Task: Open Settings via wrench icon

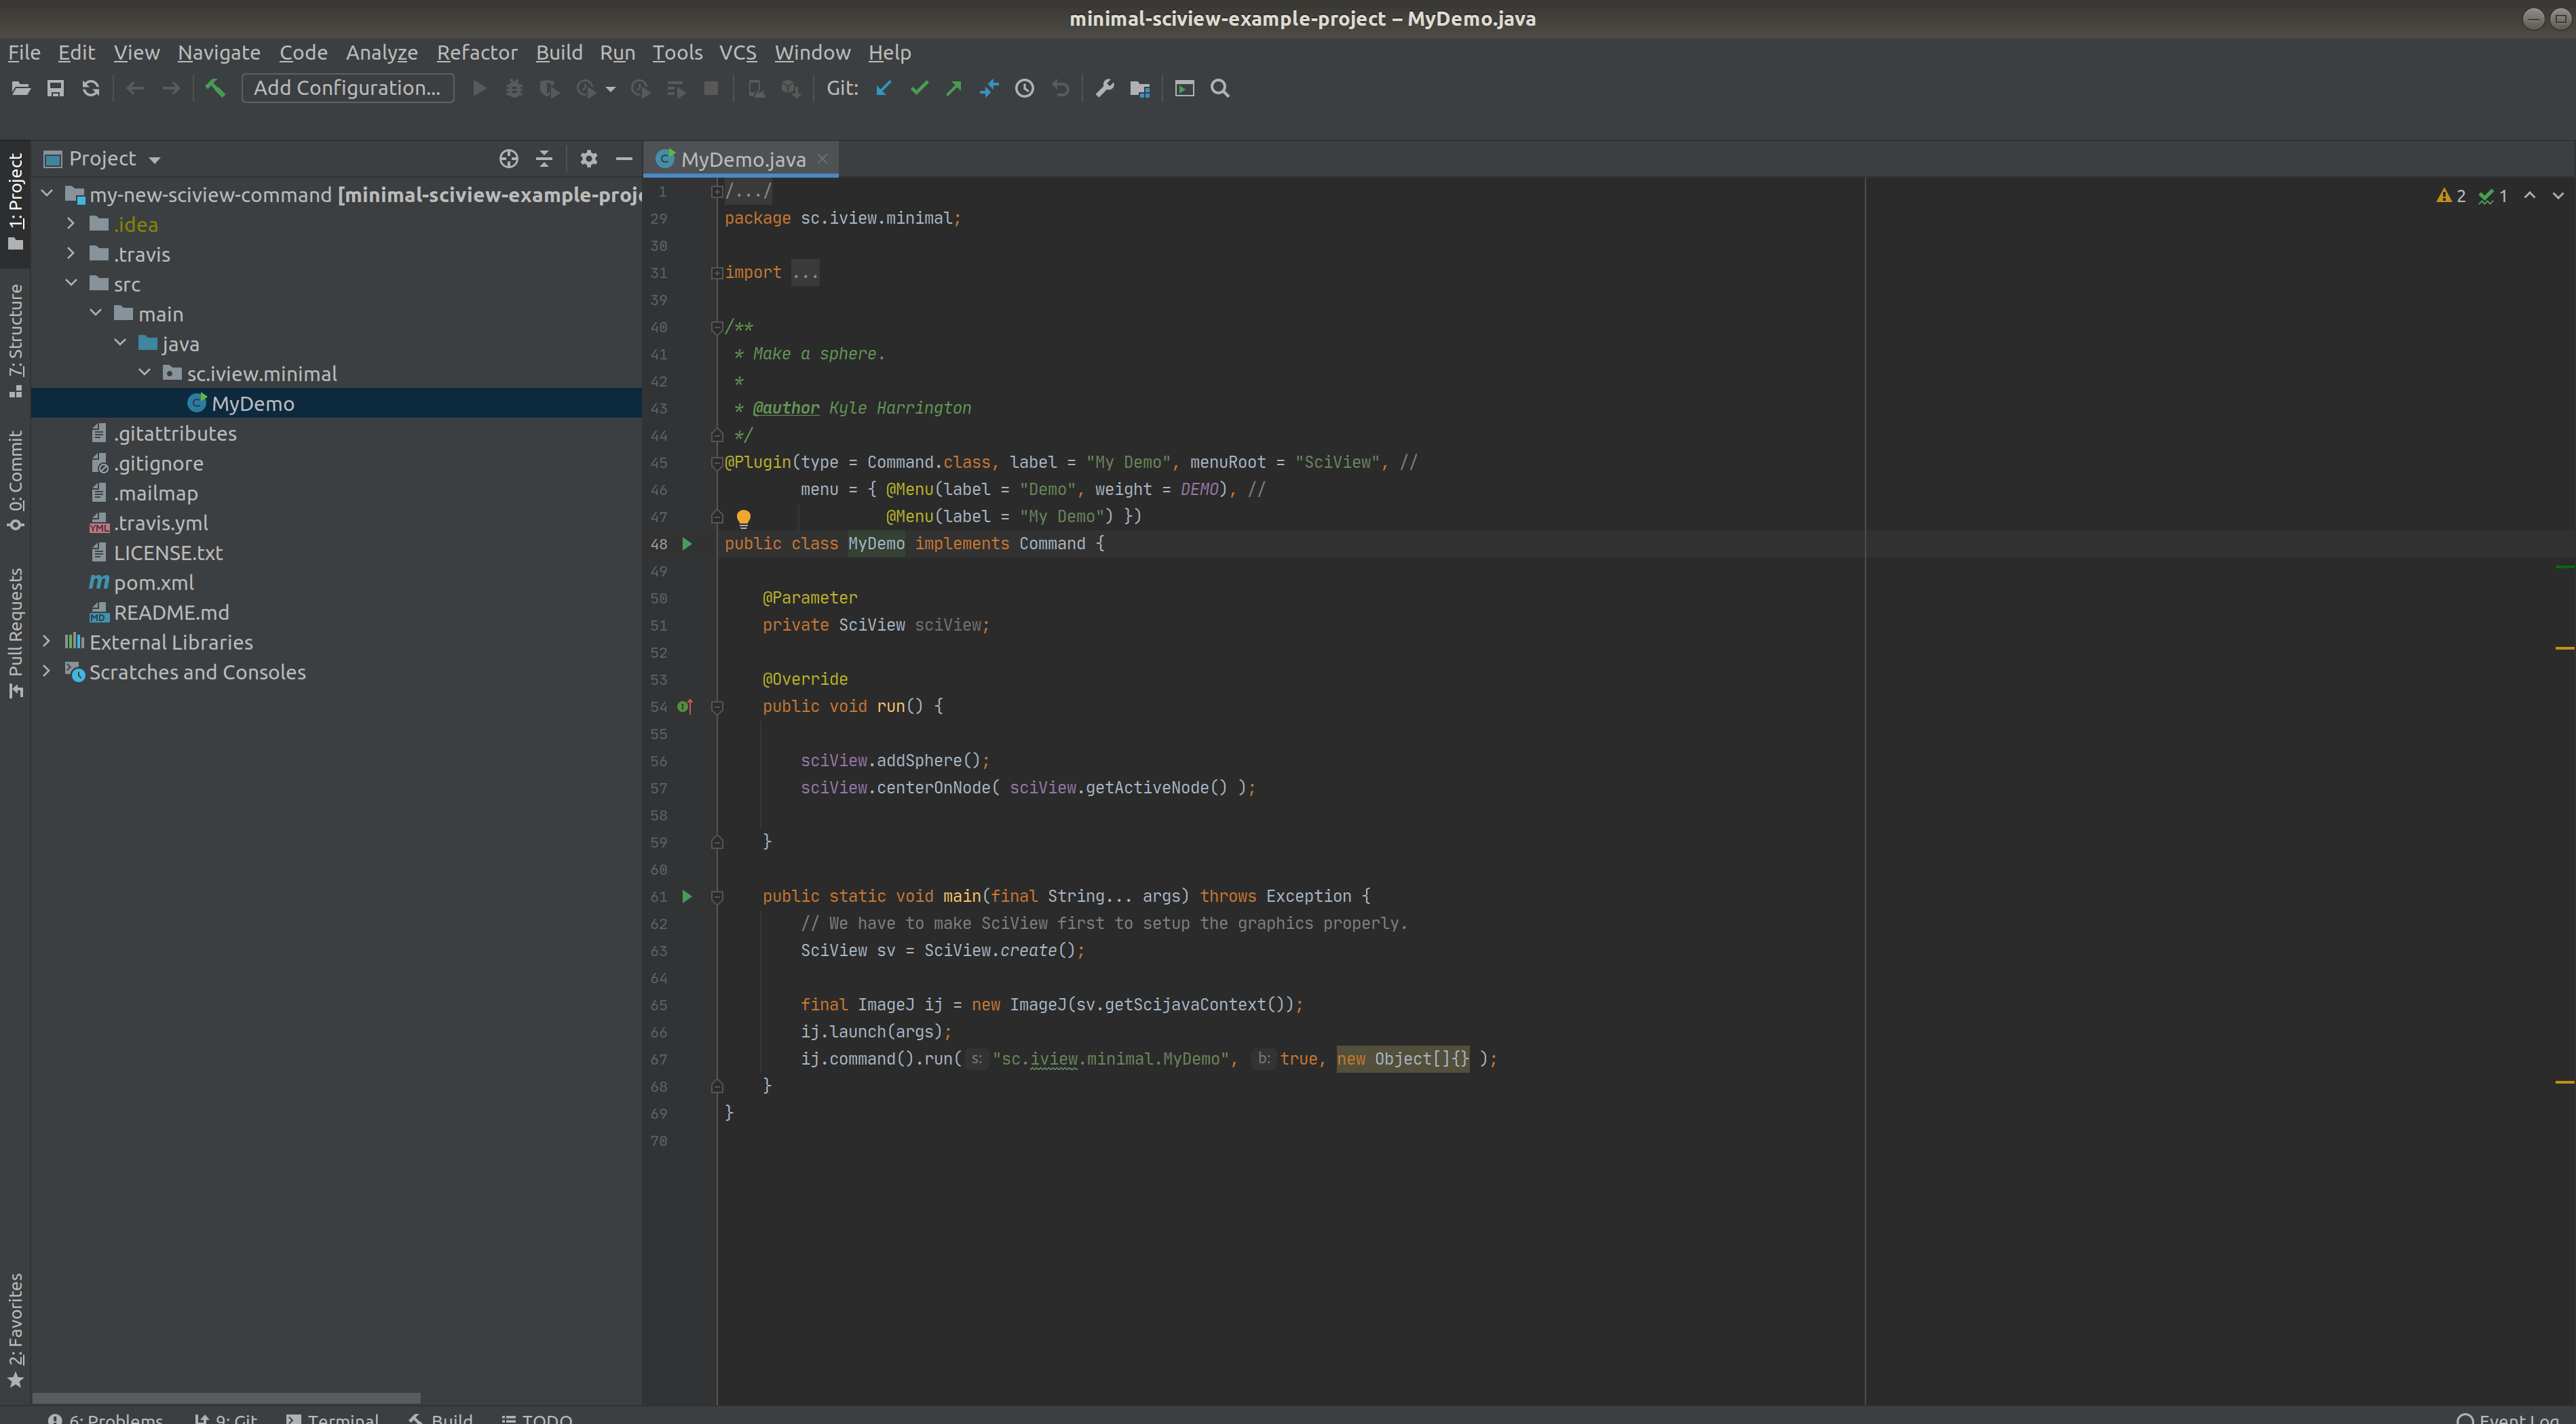Action: pos(1105,89)
